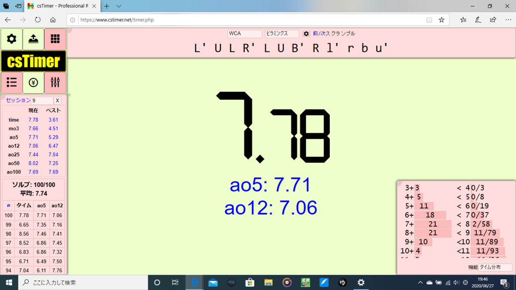The width and height of the screenshot is (516, 290).
Task: Open the session selector showing 9
Action: coord(42,101)
